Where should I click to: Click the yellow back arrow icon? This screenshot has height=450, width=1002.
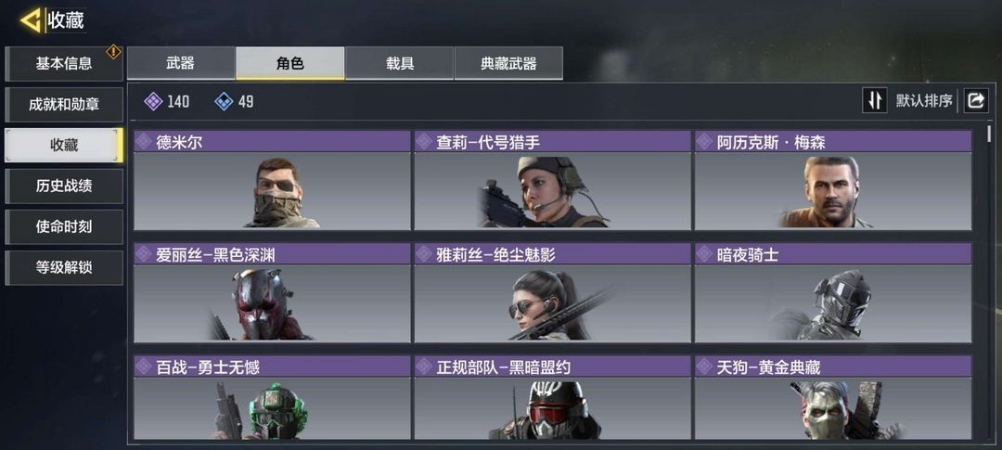click(x=31, y=20)
